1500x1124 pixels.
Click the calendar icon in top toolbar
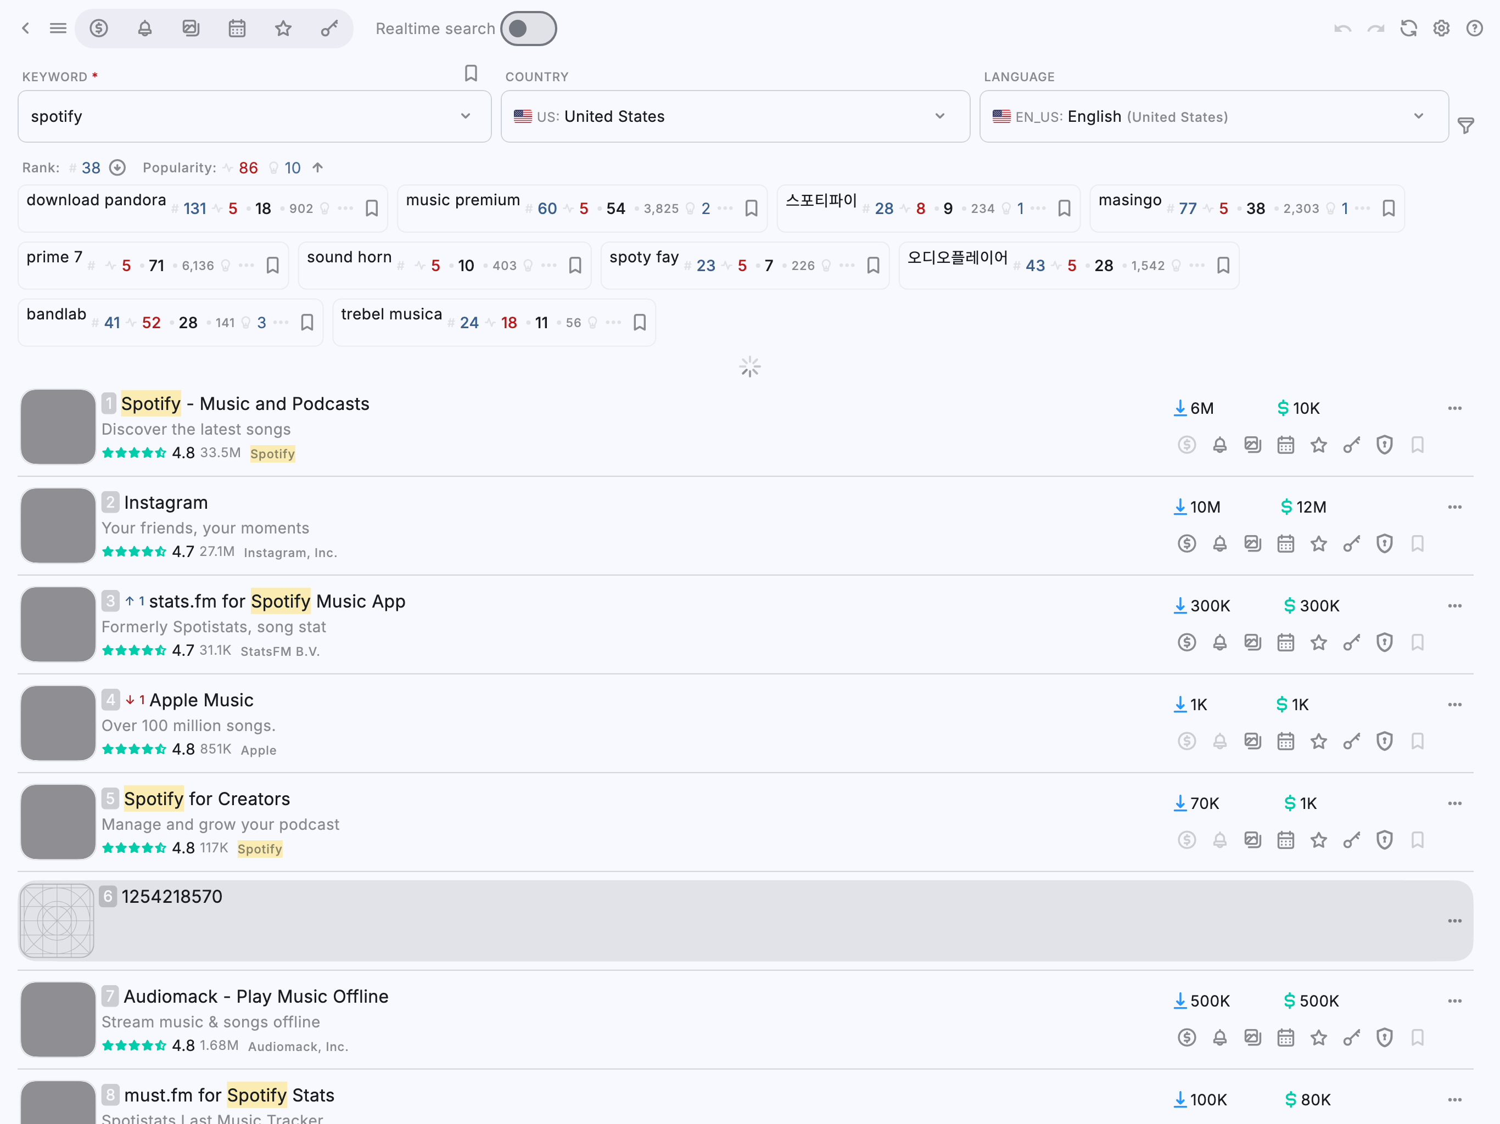point(237,29)
